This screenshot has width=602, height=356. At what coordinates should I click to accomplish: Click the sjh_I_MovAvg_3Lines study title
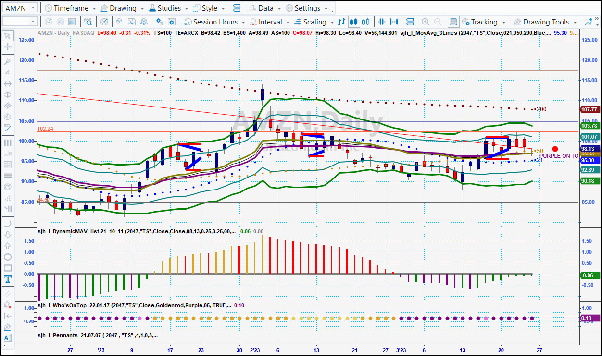coord(476,33)
